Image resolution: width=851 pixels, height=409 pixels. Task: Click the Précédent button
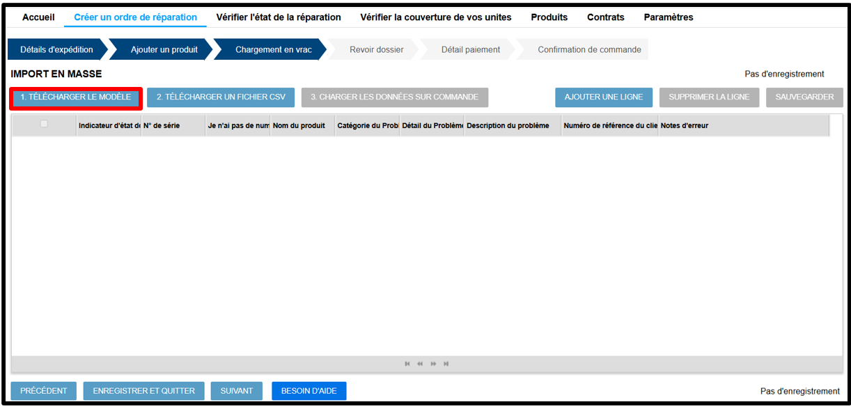(x=44, y=391)
